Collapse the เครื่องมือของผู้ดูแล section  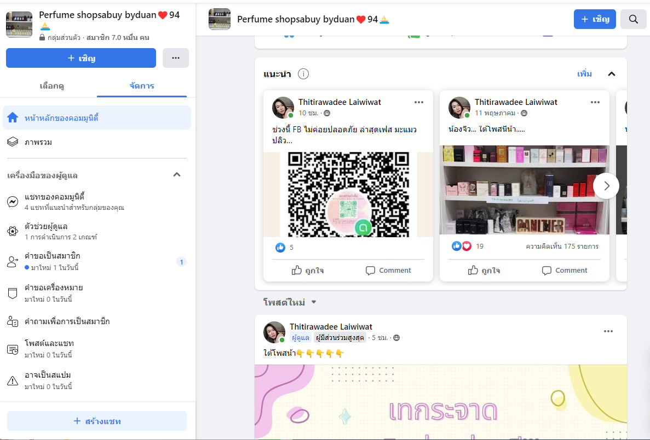click(176, 175)
